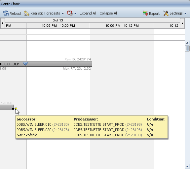Click the yellow dependency connector marker
This screenshot has width=190, height=169.
[16, 109]
